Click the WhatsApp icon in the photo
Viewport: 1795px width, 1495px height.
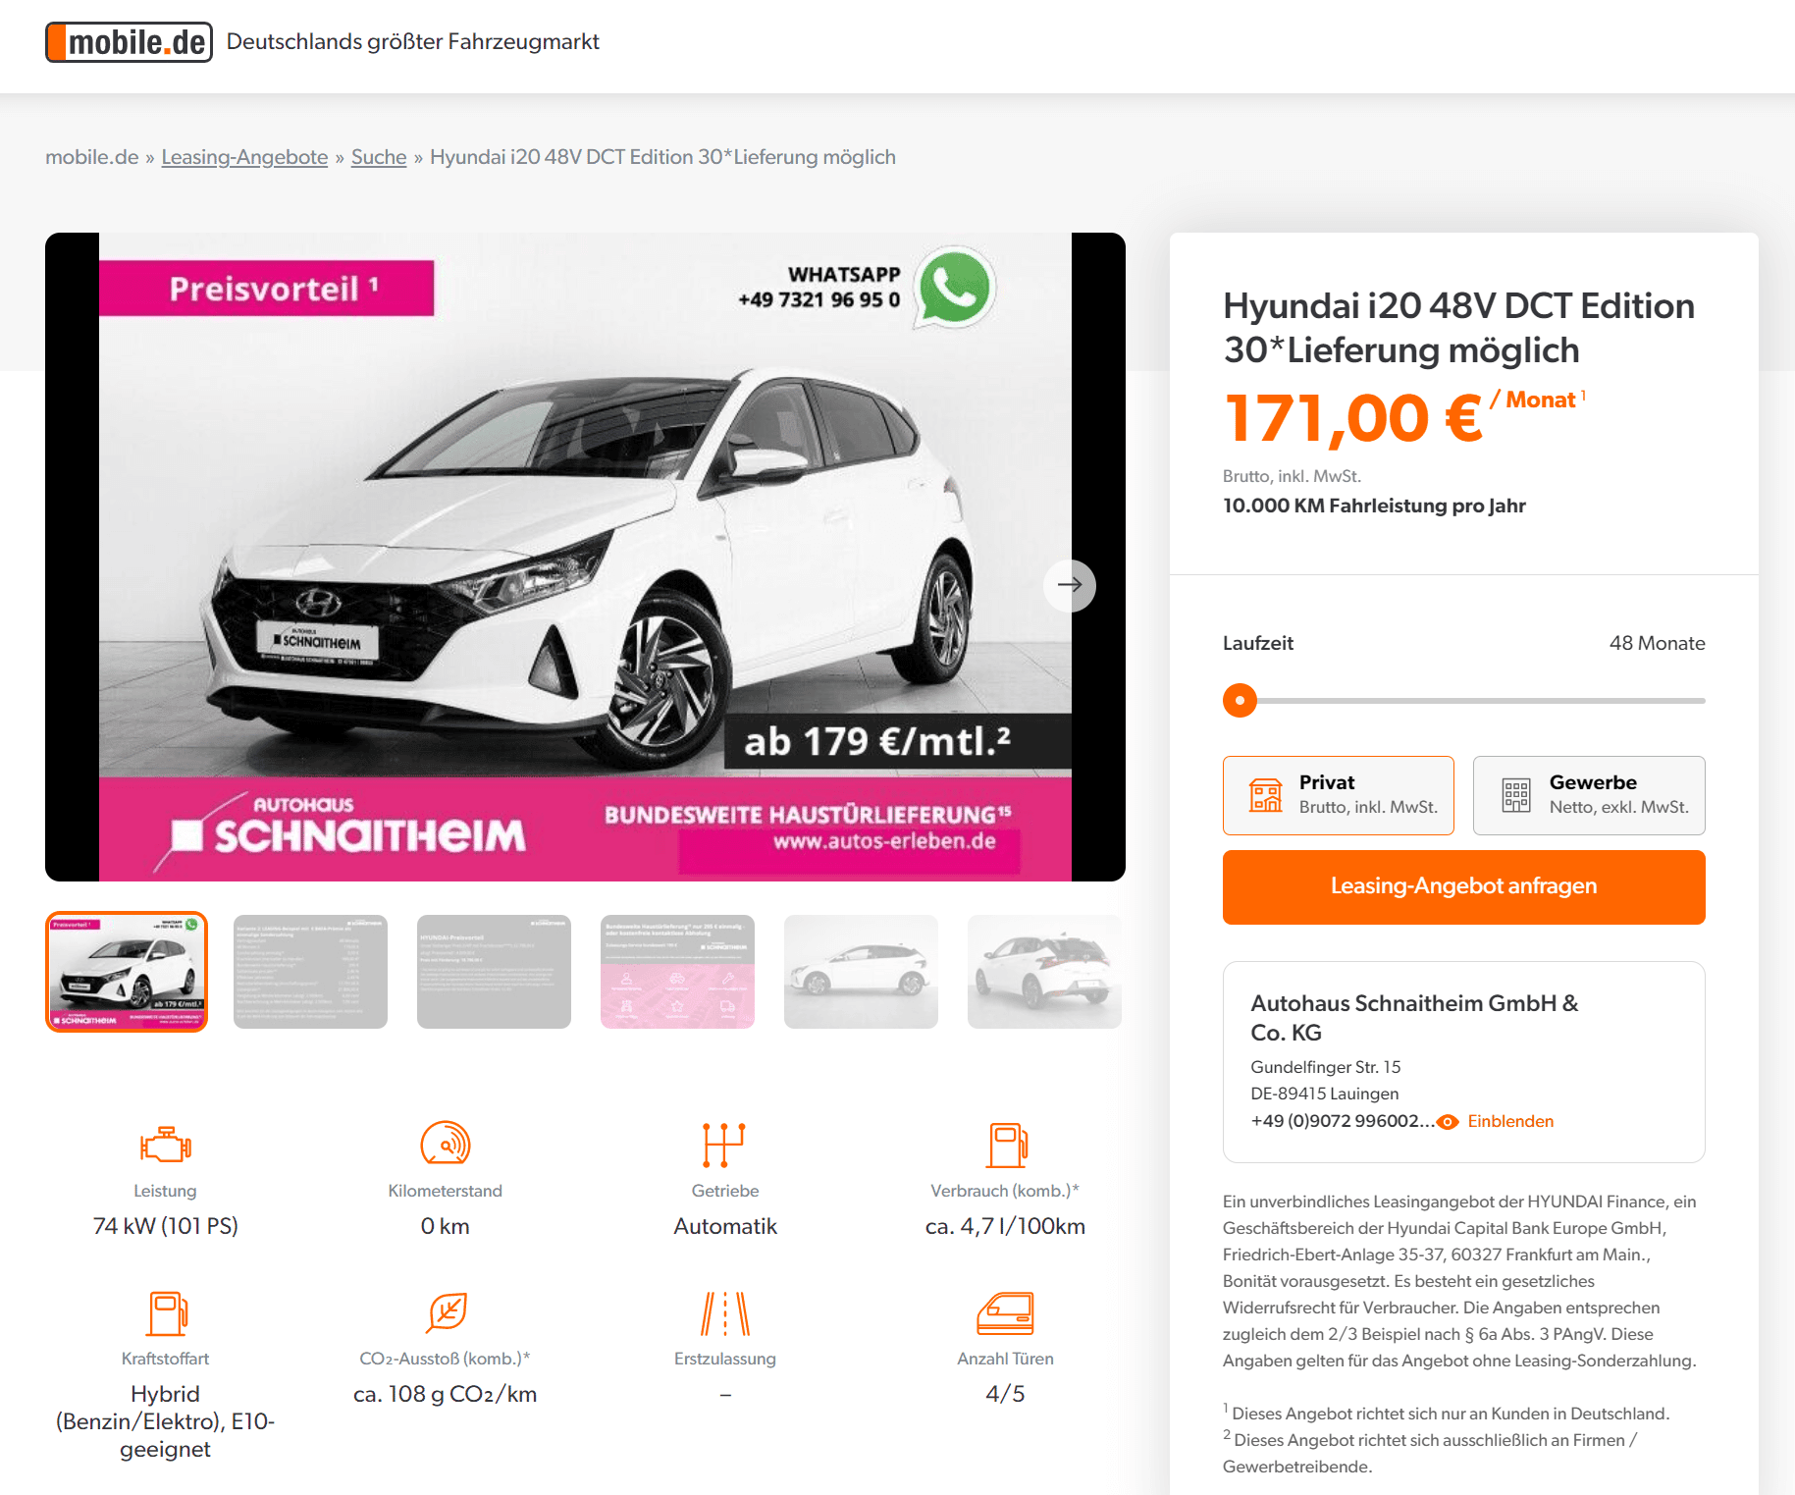coord(954,289)
